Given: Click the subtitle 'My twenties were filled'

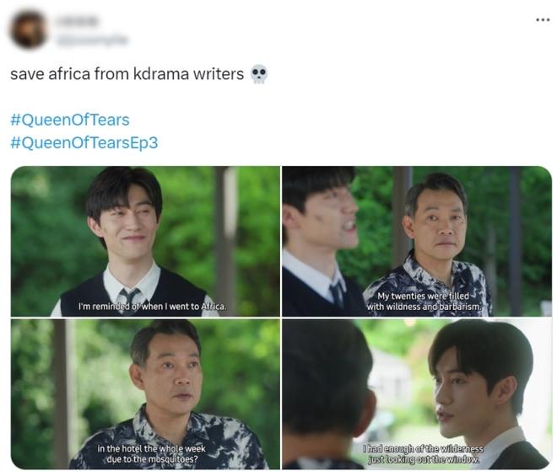Looking at the screenshot, I should tap(423, 296).
